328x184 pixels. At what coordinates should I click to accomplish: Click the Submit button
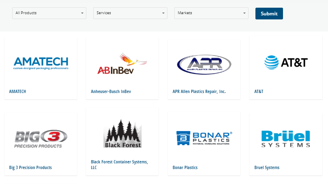(269, 14)
